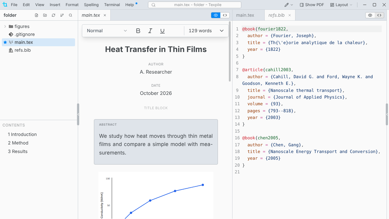
Task: Open the Normal paragraph style dropdown
Action: (107, 31)
